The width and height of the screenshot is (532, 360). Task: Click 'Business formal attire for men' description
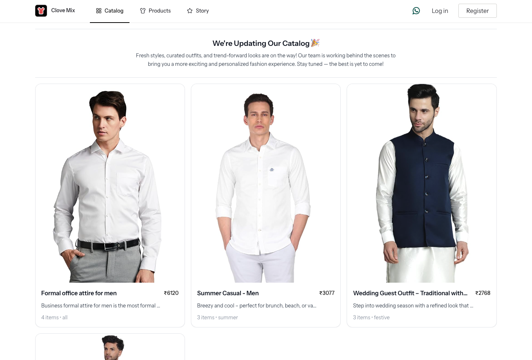tap(101, 306)
